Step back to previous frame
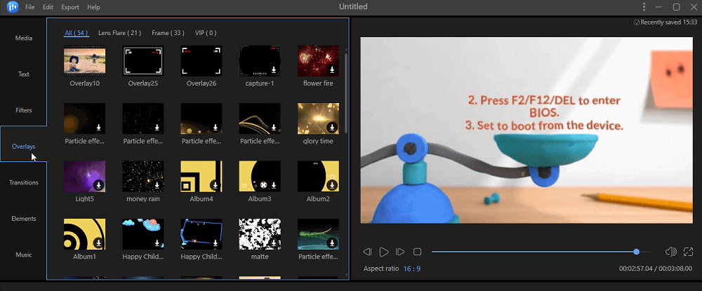 coord(367,252)
